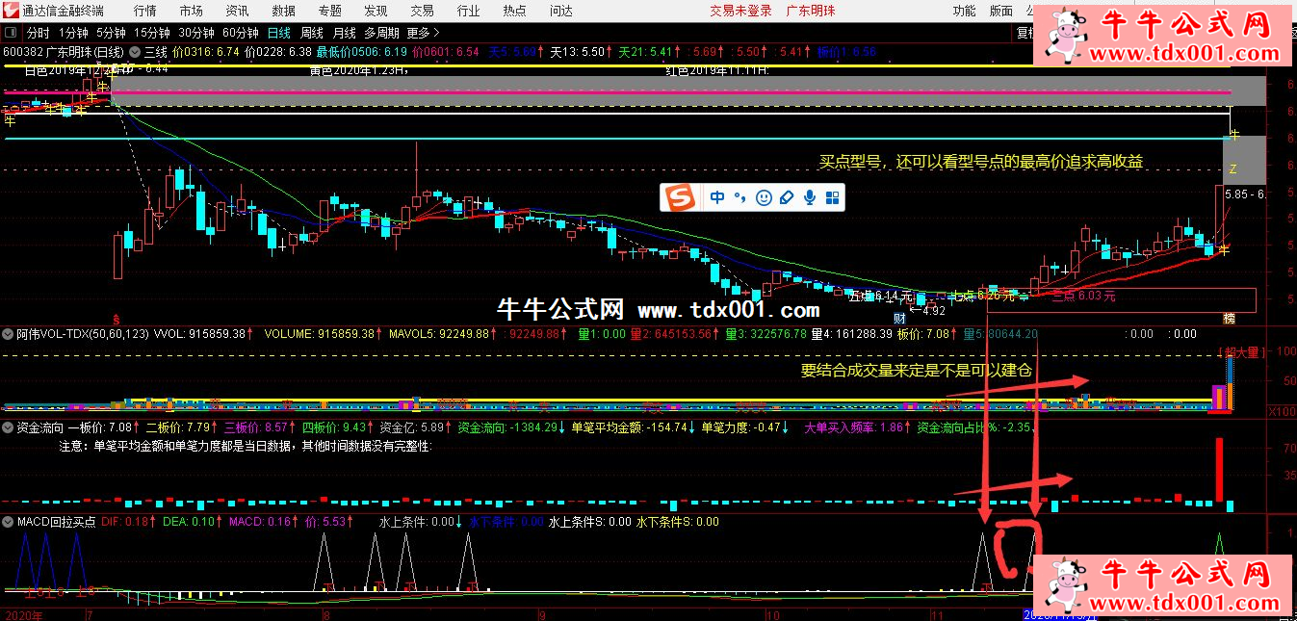
Task: Open the Sogou emoji smiley icon
Action: [764, 198]
